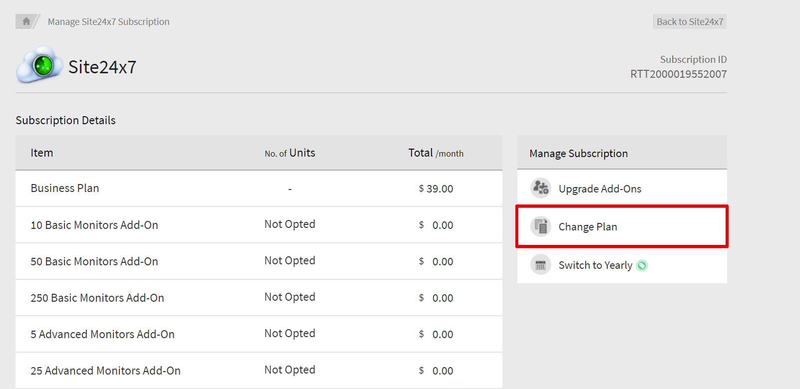
Task: Click the Subscription ID number RTT2000019552007
Action: click(678, 74)
